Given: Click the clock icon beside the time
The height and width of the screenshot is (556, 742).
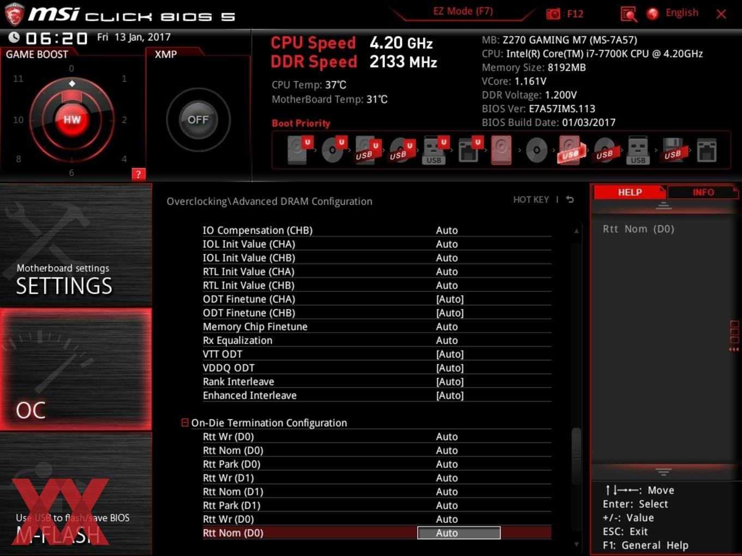Looking at the screenshot, I should pyautogui.click(x=14, y=37).
